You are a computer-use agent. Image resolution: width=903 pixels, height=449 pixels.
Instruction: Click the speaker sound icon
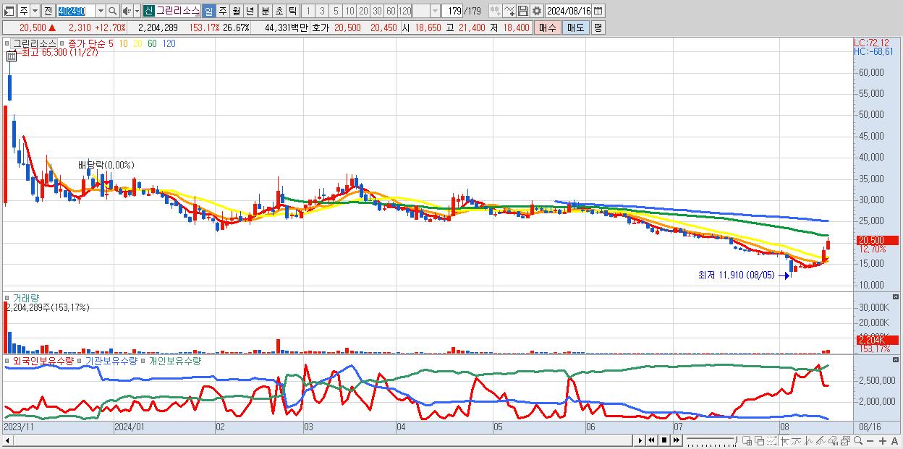126,11
